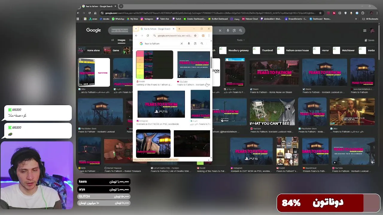Open the Steam 'Home Alone on Steam' image result
Screen dimensions: 383x215
point(274,72)
